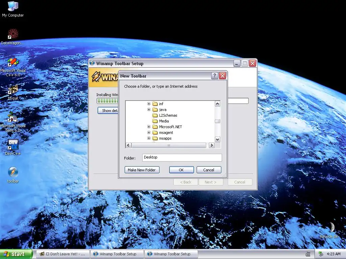Select Dev-C++ desktop shortcut
This screenshot has width=346, height=259.
tap(13, 147)
